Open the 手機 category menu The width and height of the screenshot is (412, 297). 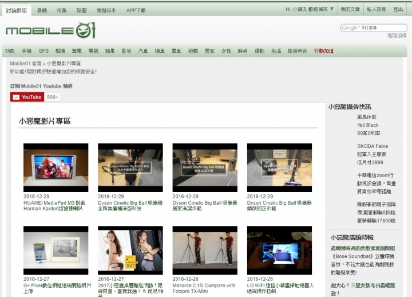point(26,51)
